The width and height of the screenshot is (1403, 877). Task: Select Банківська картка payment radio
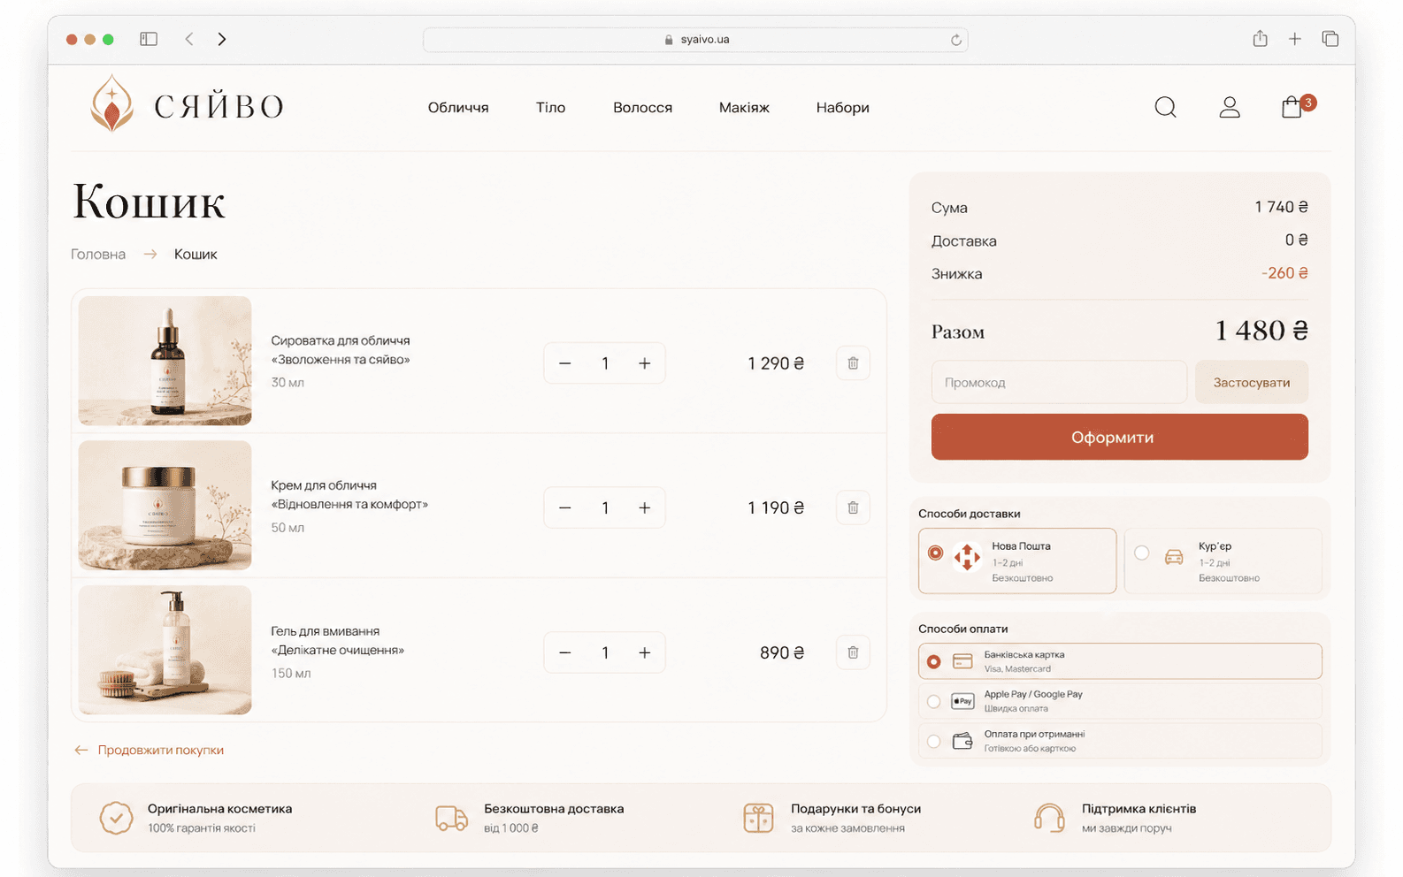point(933,661)
